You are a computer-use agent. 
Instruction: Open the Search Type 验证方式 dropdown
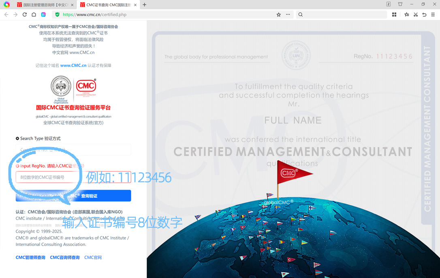coord(73,150)
